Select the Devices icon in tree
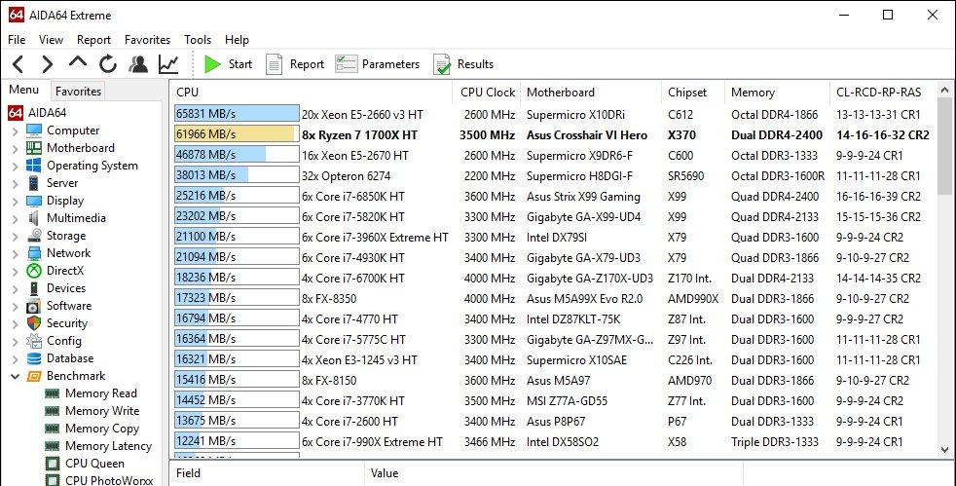 (x=34, y=288)
